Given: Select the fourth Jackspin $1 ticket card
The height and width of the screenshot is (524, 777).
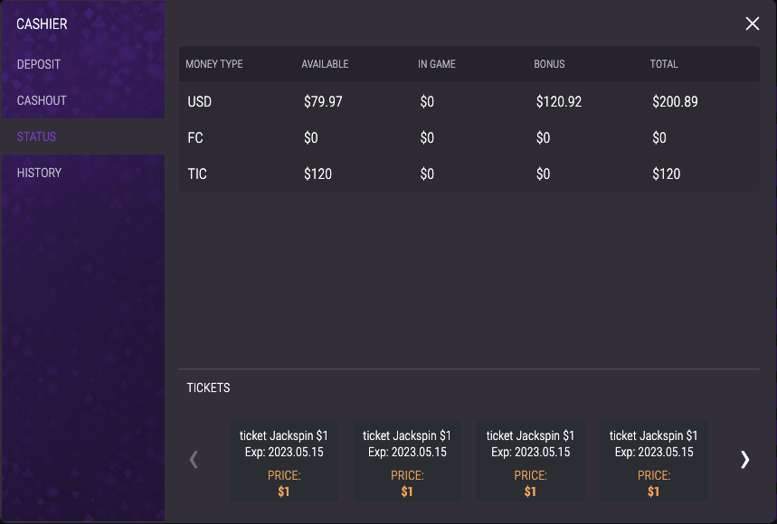Looking at the screenshot, I should (654, 461).
